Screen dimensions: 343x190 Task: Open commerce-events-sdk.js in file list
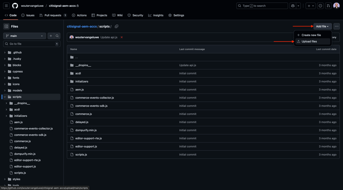click(91, 106)
